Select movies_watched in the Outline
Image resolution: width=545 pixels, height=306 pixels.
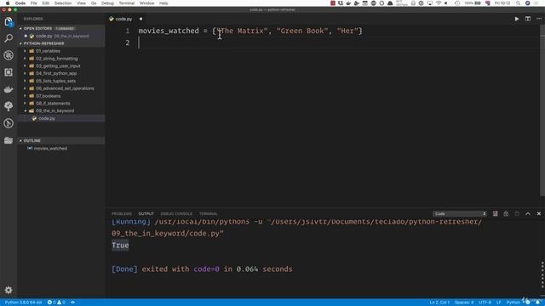(x=50, y=149)
